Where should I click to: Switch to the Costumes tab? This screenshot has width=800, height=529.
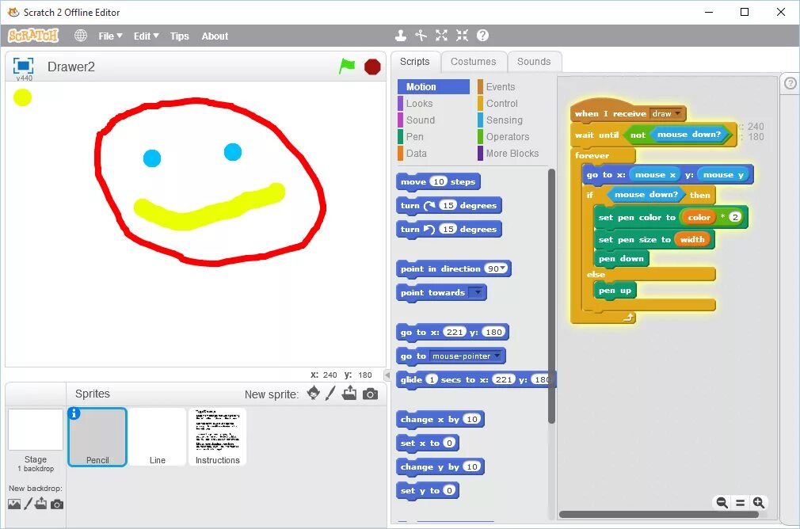point(474,61)
